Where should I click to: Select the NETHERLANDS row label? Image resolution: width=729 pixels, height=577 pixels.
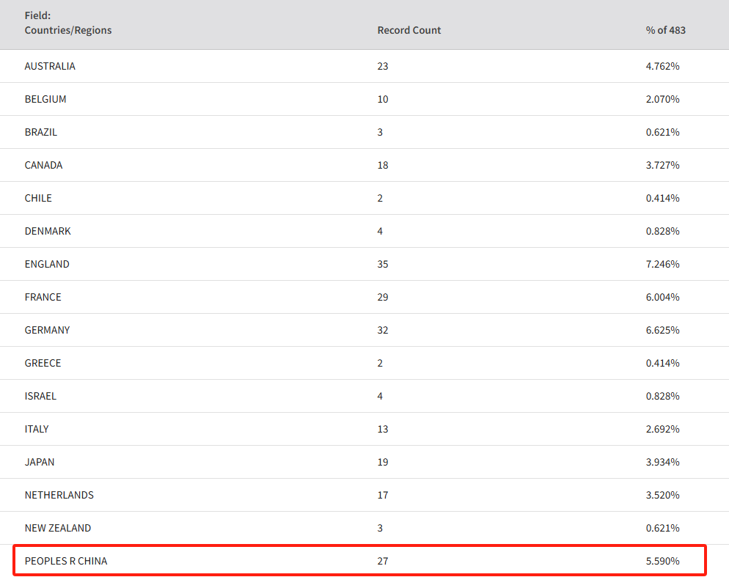pos(59,495)
